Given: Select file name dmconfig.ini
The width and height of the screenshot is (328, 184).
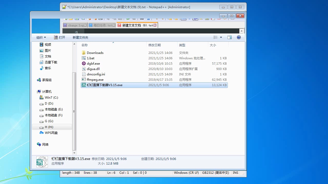Looking at the screenshot, I should point(96,74).
